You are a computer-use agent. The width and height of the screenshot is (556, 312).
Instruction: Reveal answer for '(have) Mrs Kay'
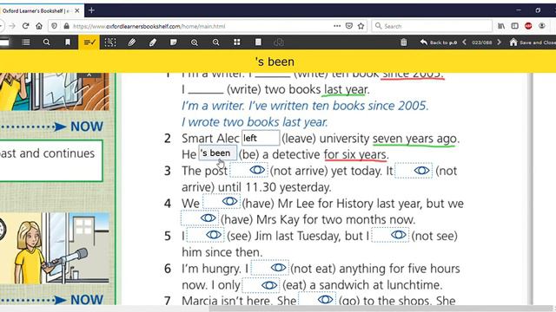[200, 218]
